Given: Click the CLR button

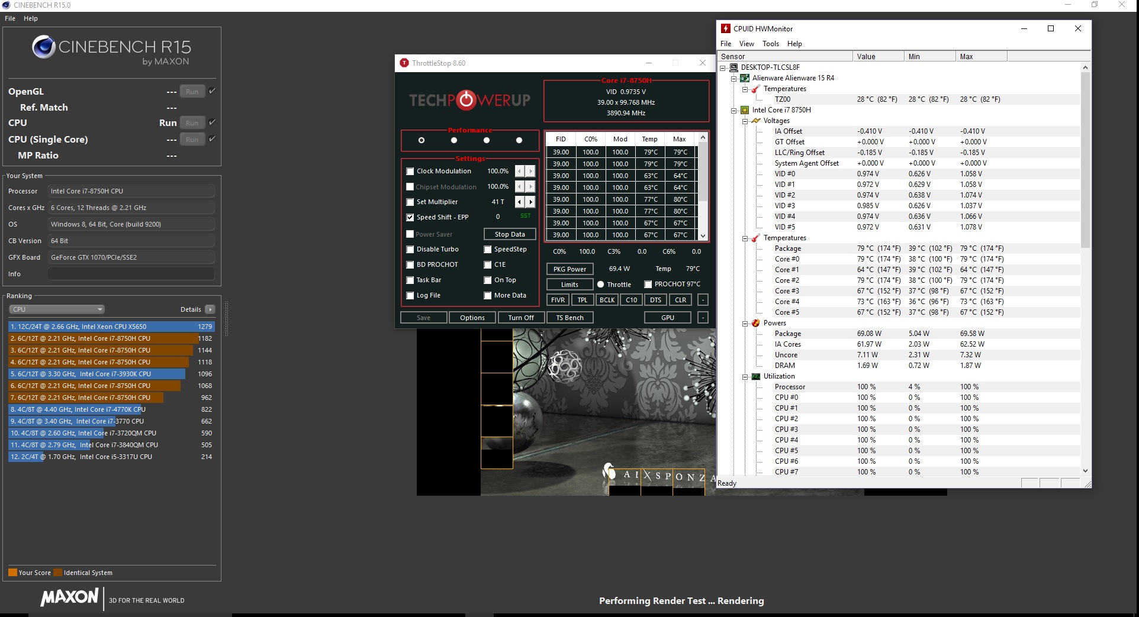Looking at the screenshot, I should click(681, 300).
